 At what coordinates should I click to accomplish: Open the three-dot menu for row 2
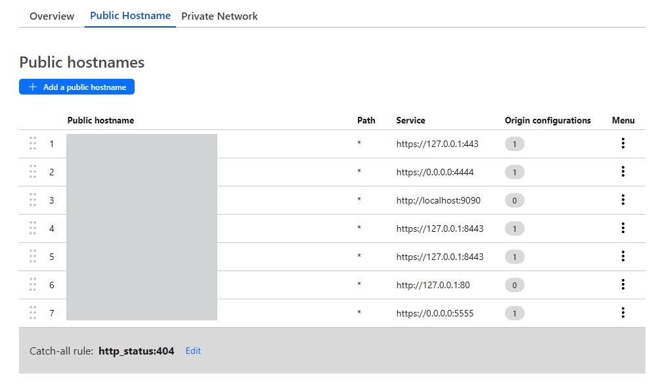click(622, 172)
